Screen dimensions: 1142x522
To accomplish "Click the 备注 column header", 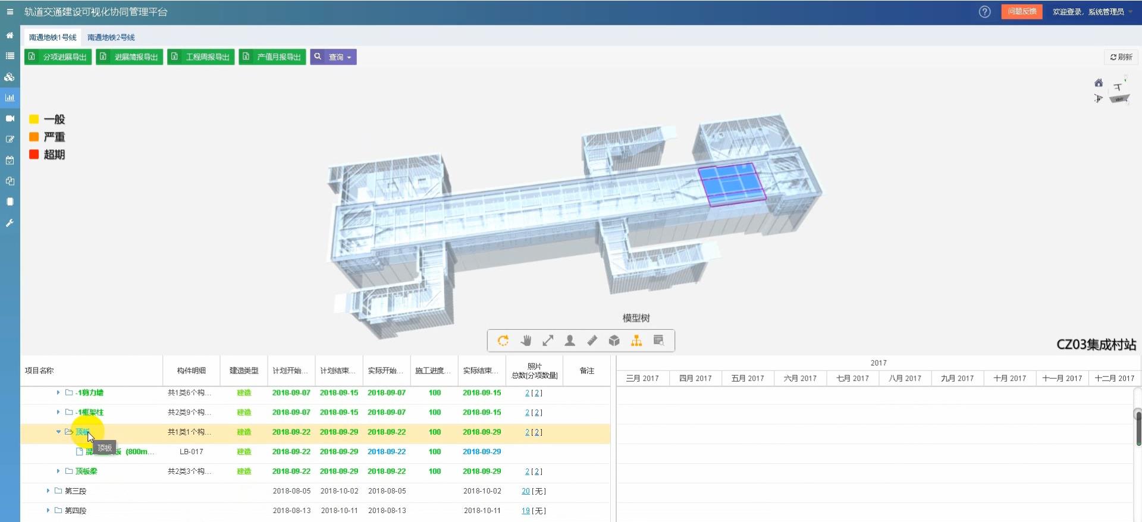I will tap(587, 370).
